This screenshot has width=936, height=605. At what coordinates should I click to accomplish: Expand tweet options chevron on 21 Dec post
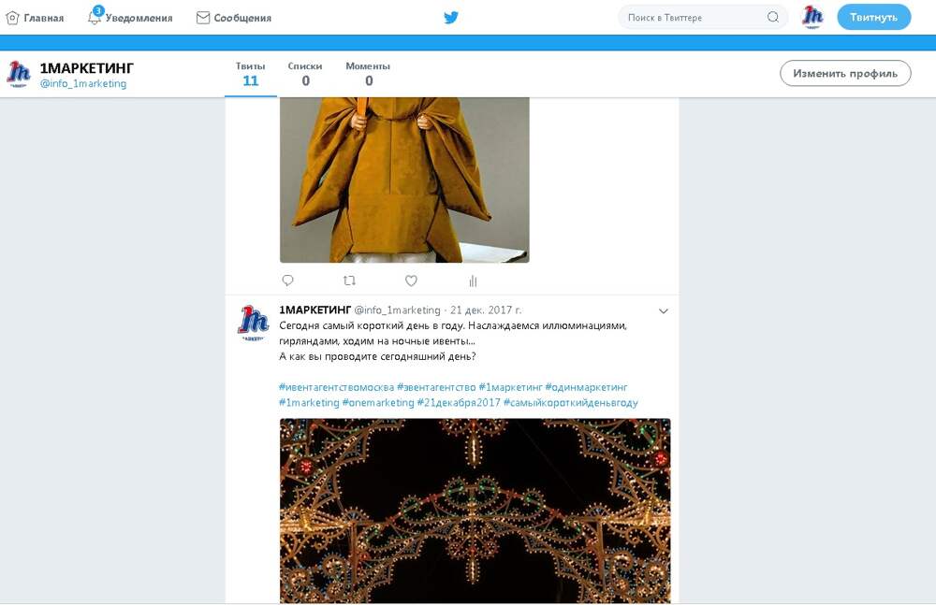click(663, 310)
